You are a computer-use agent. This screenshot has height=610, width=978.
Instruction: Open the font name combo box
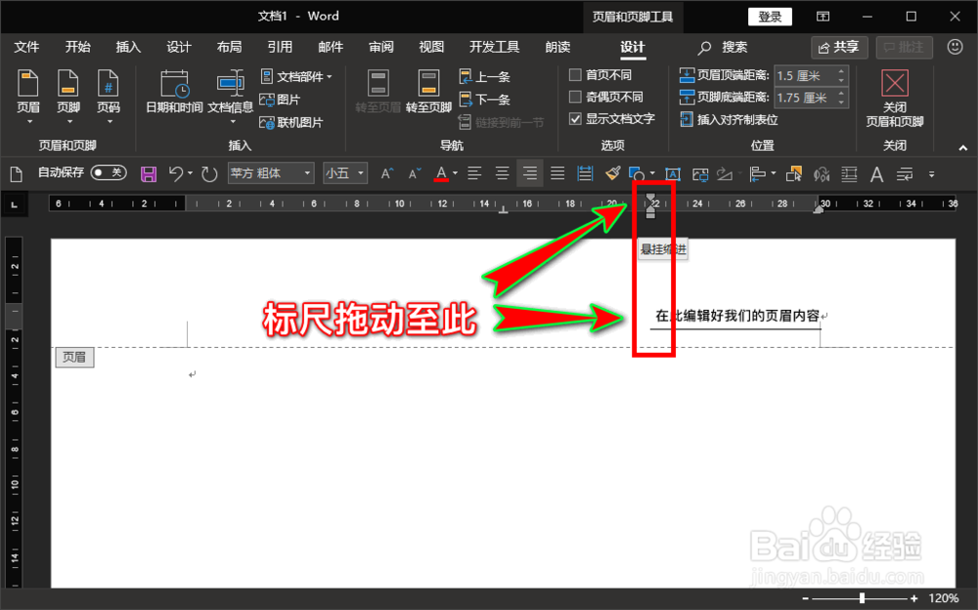click(x=271, y=173)
